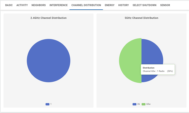The height and width of the screenshot is (113, 189).
Task: Open the ENERGY tab
Action: point(109,5)
